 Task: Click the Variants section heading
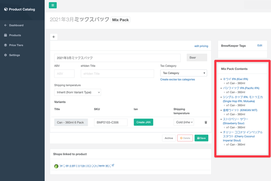(x=60, y=102)
